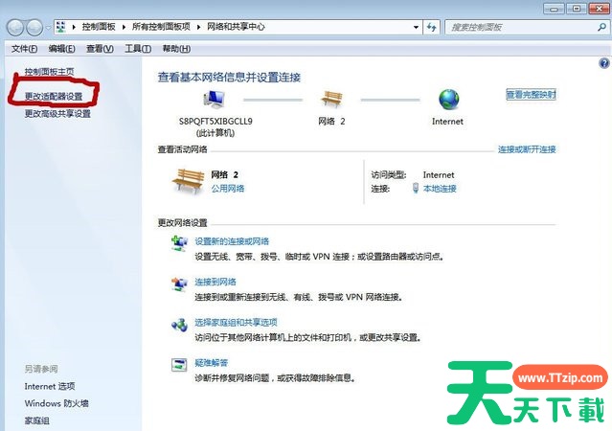Click the 连接或断开连接 link
Screen dimensions: 612x431
[x=527, y=149]
